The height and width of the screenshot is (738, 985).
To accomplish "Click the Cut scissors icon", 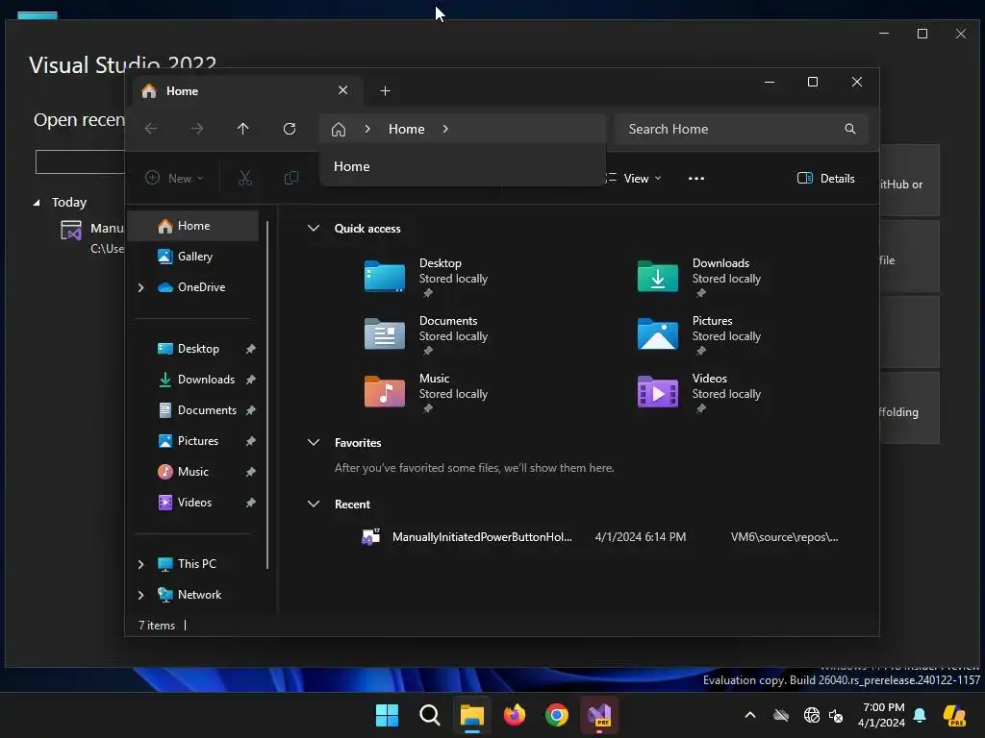I will (245, 178).
